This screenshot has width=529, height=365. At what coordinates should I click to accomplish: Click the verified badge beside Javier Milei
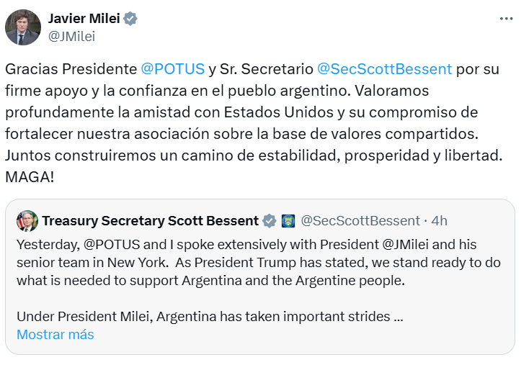coord(130,19)
